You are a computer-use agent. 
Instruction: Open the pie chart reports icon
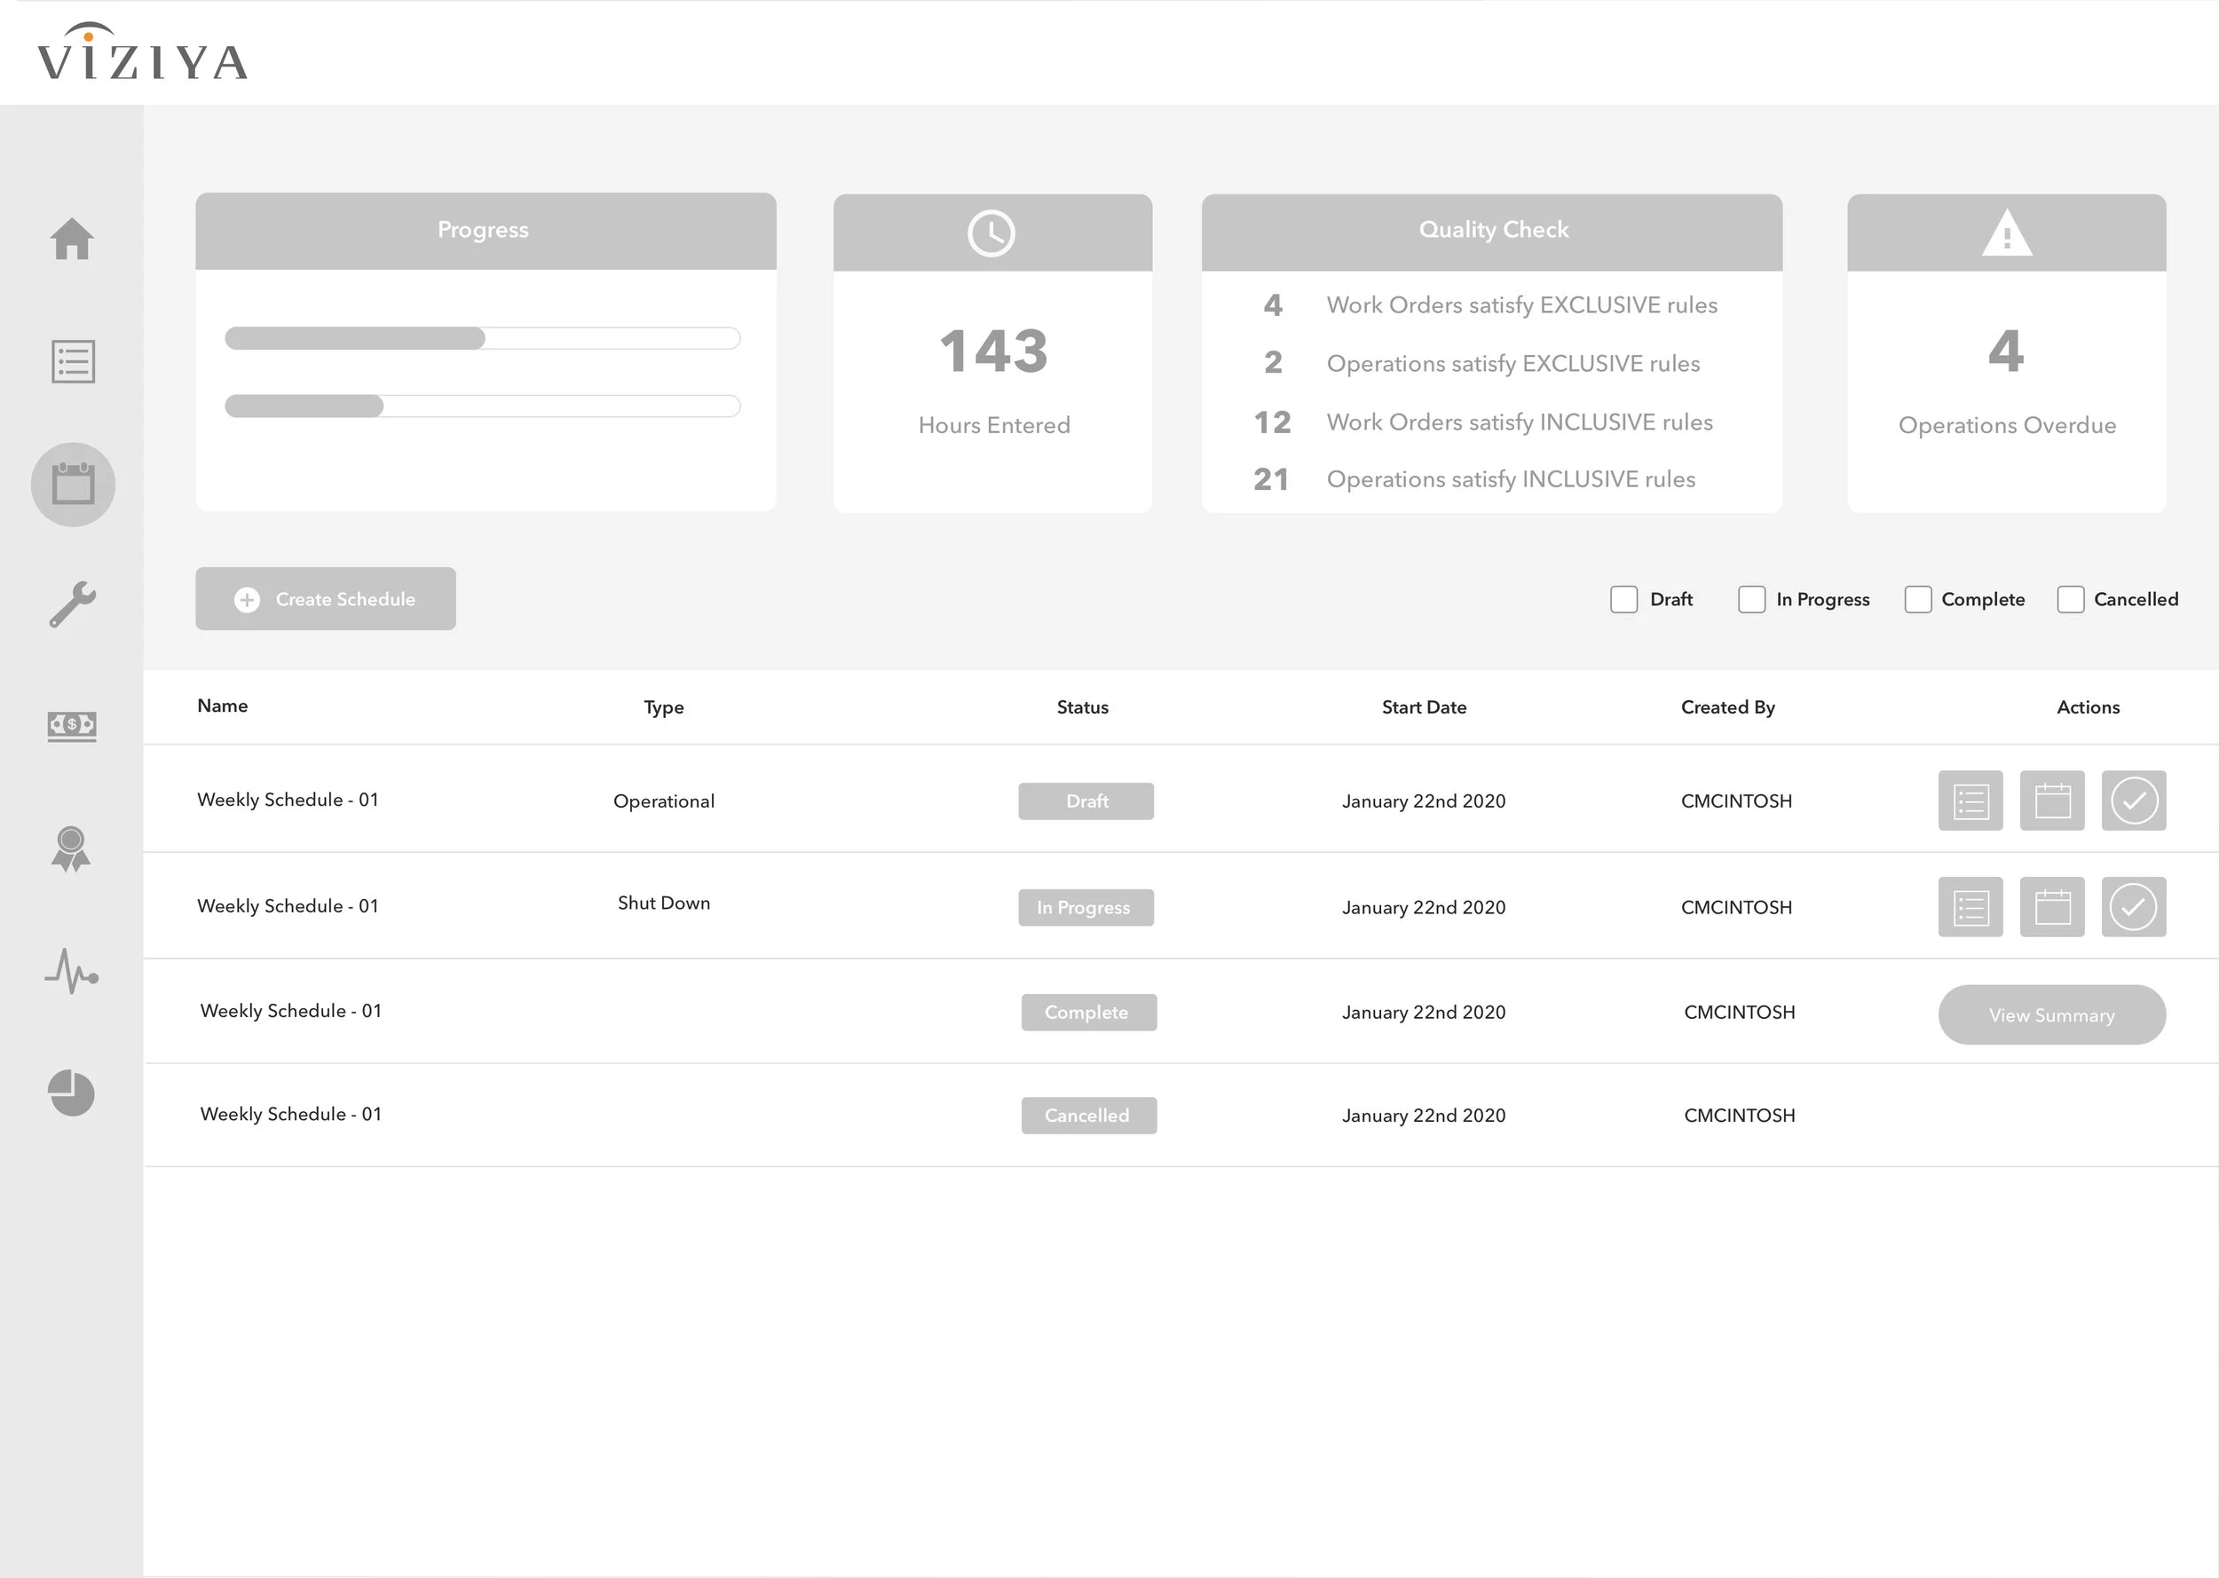click(72, 1093)
